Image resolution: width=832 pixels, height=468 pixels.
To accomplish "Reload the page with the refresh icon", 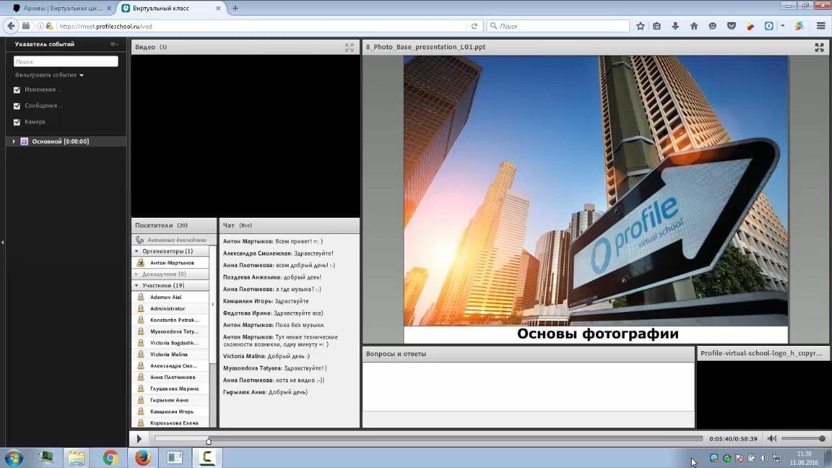I will (474, 26).
